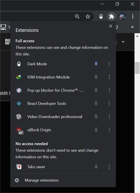Restore down the Chrome window
The width and height of the screenshot is (140, 193).
pos(117,4)
